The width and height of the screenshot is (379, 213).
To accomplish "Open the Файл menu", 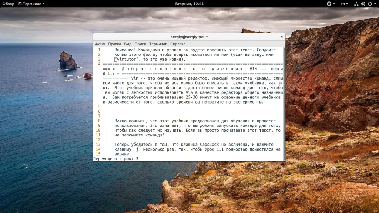I will [100, 44].
